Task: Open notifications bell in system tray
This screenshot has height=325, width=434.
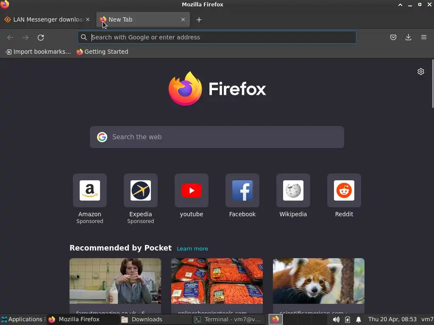Action: coord(359,320)
